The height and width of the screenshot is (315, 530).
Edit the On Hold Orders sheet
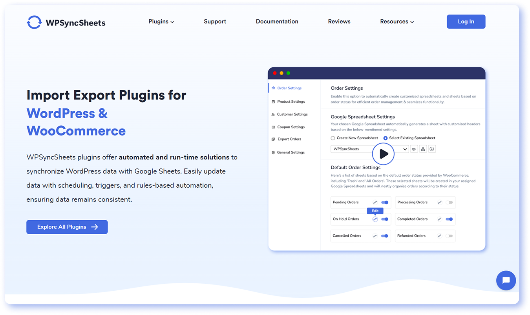[x=375, y=219]
